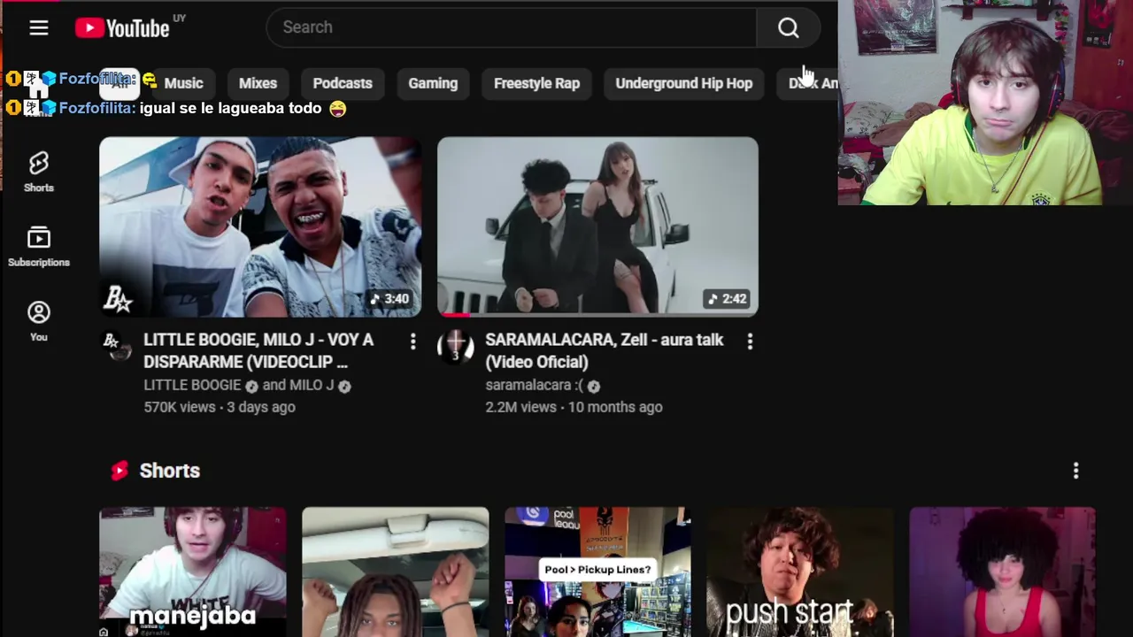The width and height of the screenshot is (1133, 637).
Task: Open more options for aura talk video
Action: click(x=750, y=342)
